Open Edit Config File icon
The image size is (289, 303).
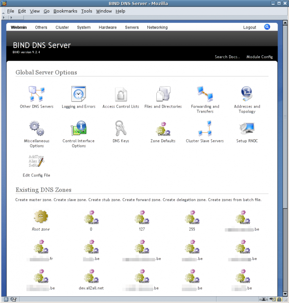(x=36, y=162)
